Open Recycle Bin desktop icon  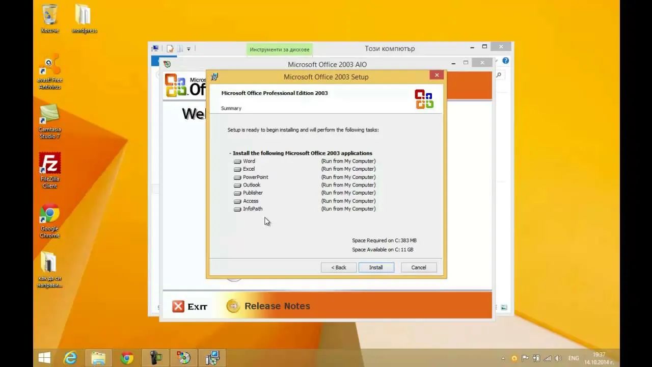pyautogui.click(x=50, y=15)
